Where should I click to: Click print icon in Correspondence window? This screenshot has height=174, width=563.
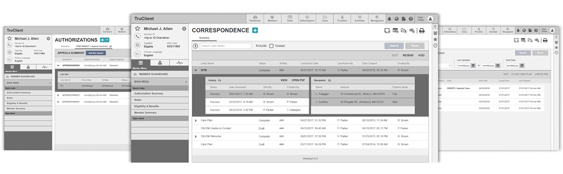421,30
